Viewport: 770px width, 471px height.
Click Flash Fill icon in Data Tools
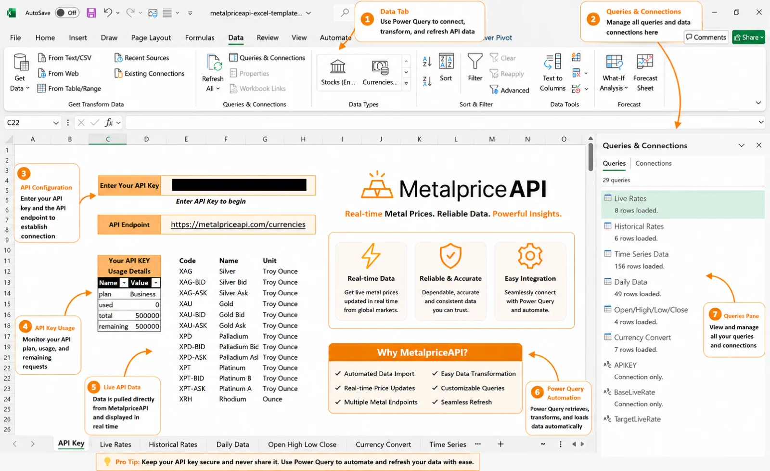tap(576, 57)
